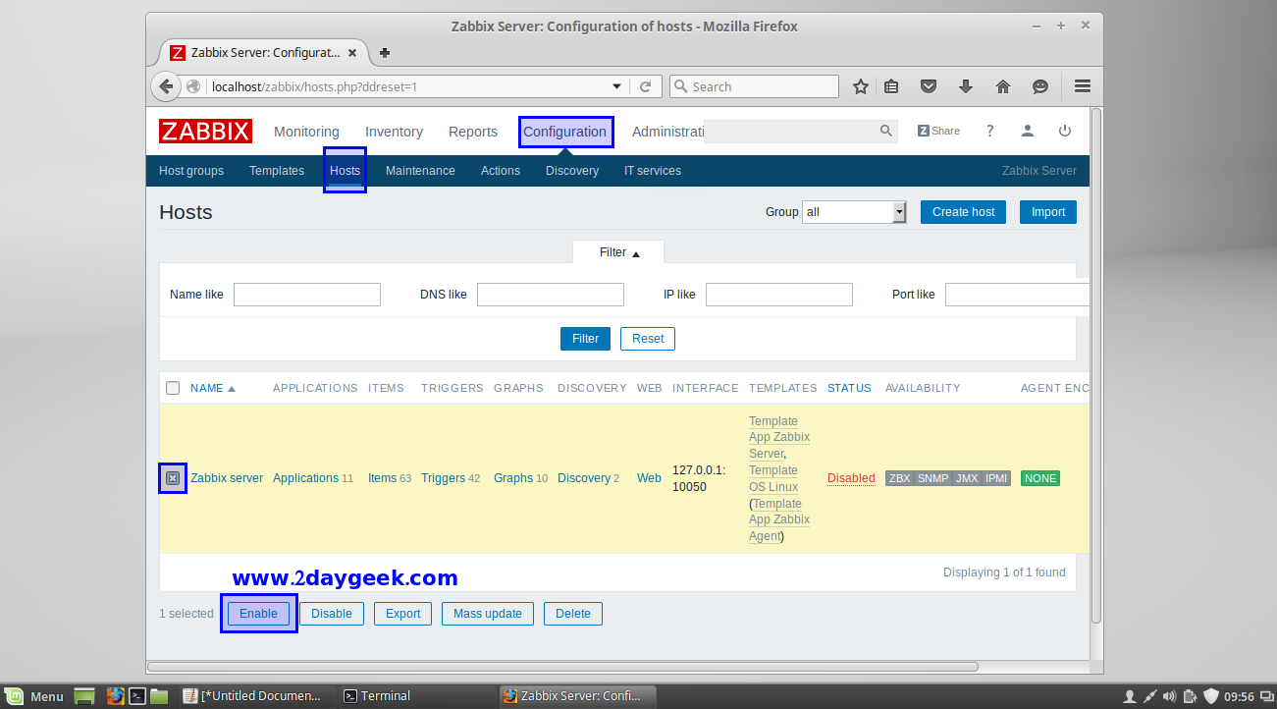Launch Firefox from the taskbar launcher
This screenshot has height=709, width=1277.
pyautogui.click(x=116, y=696)
